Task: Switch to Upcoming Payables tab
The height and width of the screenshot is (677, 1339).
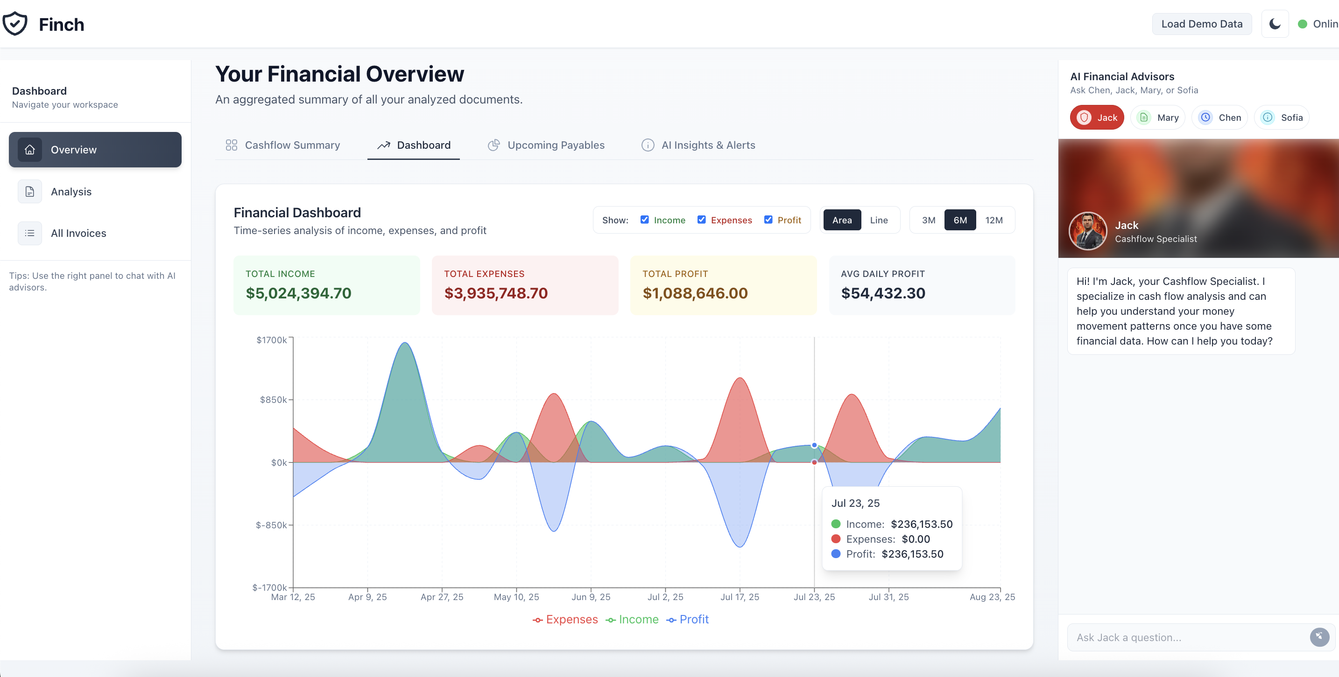Action: [546, 145]
